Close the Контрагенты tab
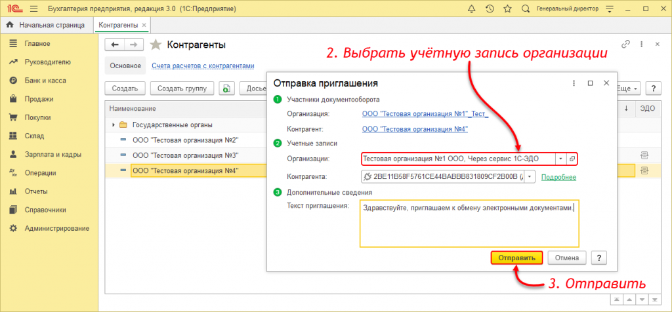This screenshot has height=312, width=672. (144, 26)
